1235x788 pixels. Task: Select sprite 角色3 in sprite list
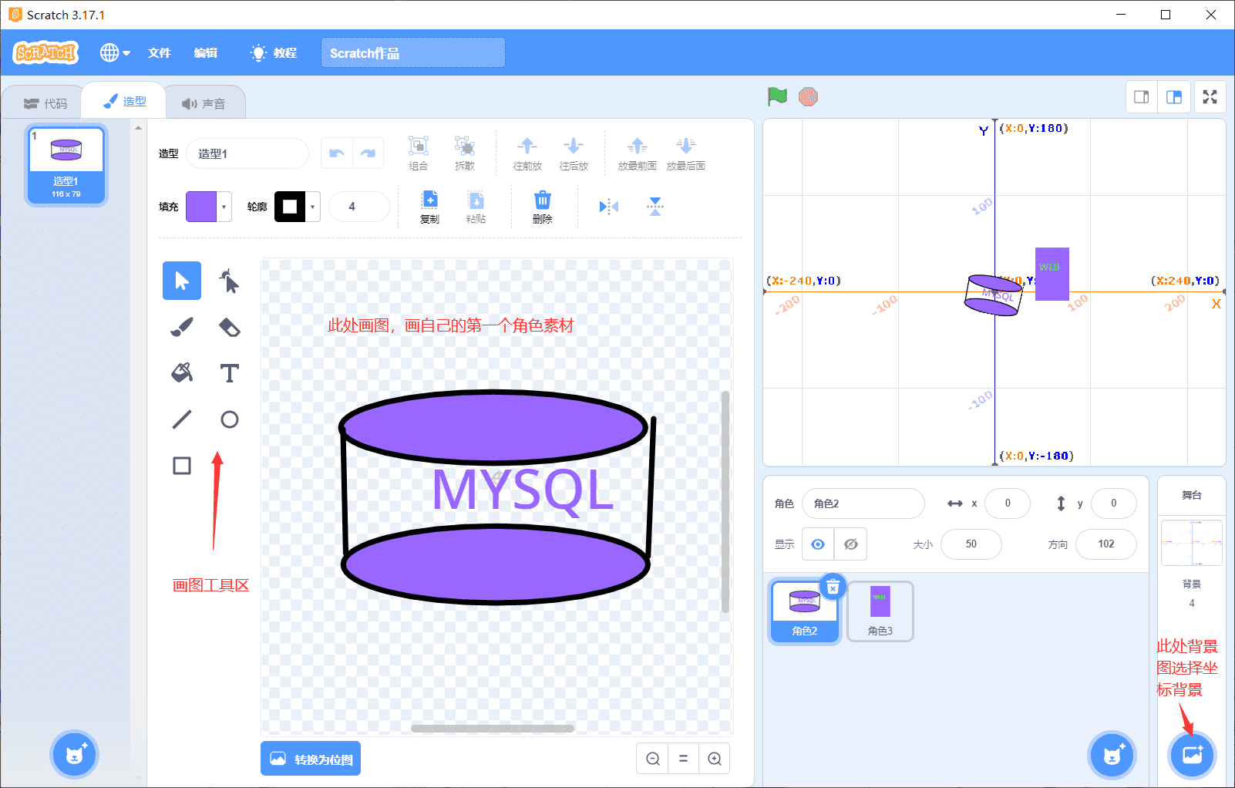click(880, 611)
